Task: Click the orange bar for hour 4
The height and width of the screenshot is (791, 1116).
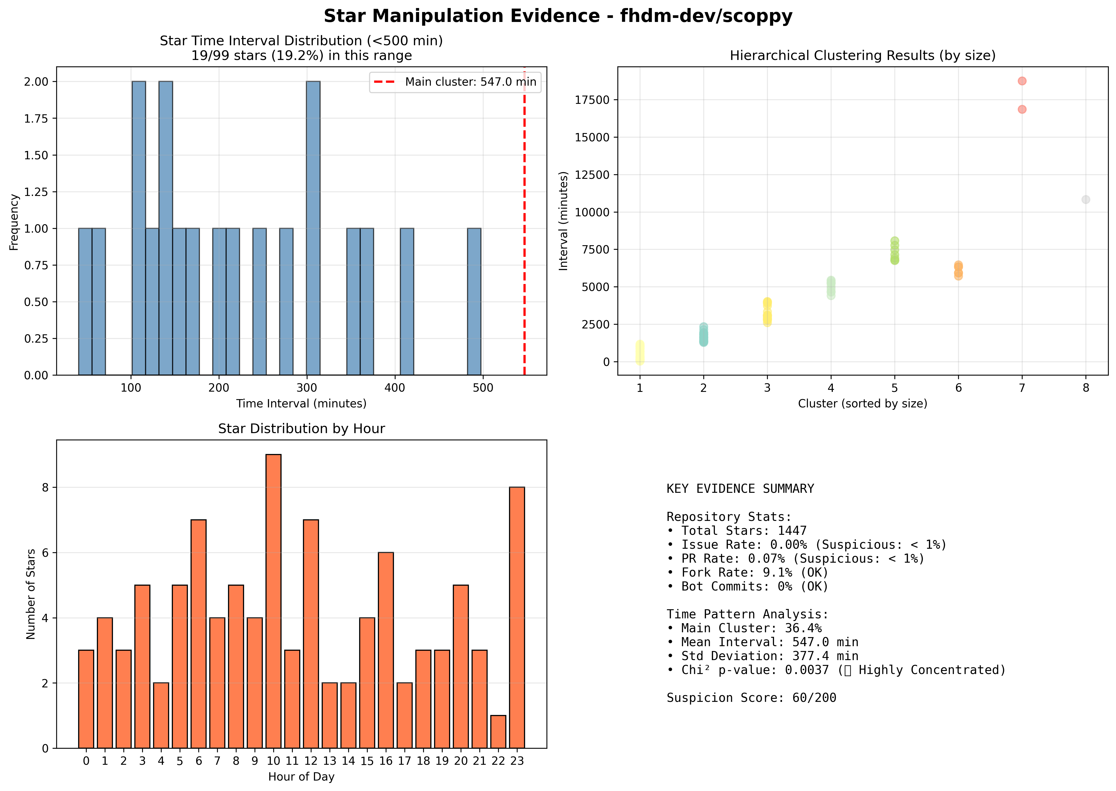Action: click(x=161, y=716)
